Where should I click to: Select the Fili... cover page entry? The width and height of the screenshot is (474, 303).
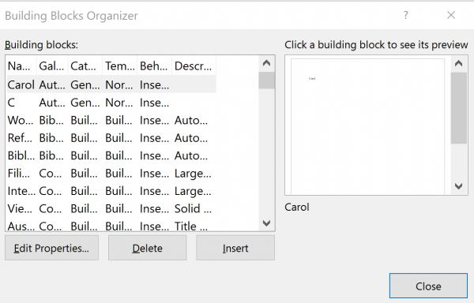click(111, 174)
